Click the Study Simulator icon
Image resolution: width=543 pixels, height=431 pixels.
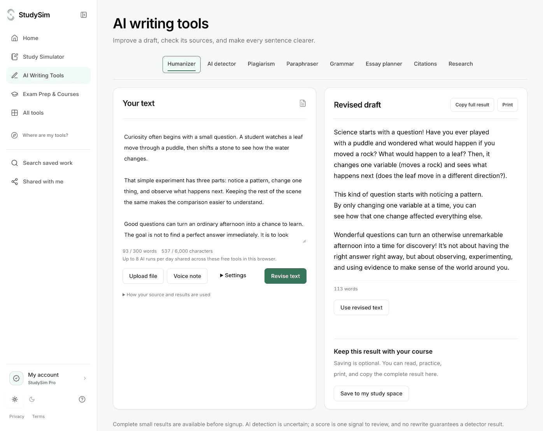point(15,57)
